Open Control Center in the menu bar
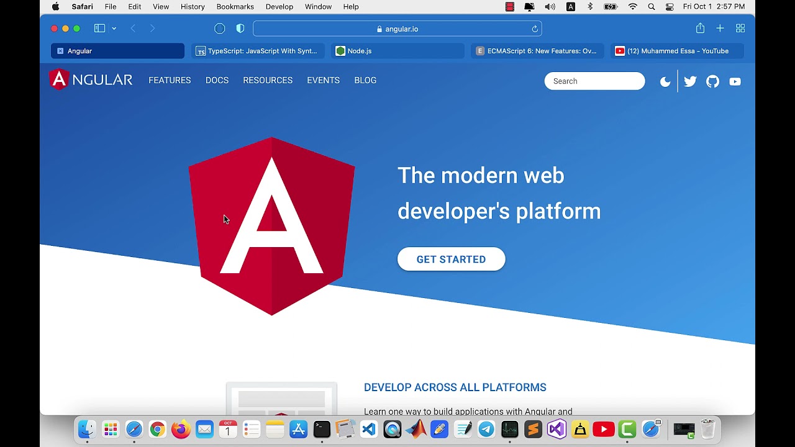This screenshot has height=447, width=795. [670, 6]
